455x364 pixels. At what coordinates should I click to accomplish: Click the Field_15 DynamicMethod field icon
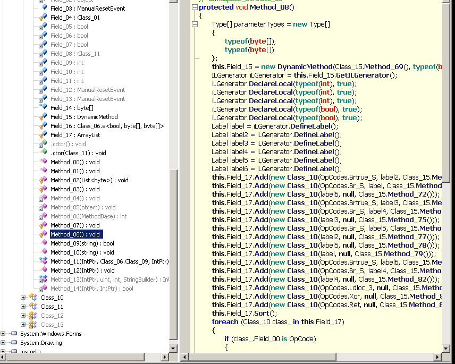coord(44,117)
